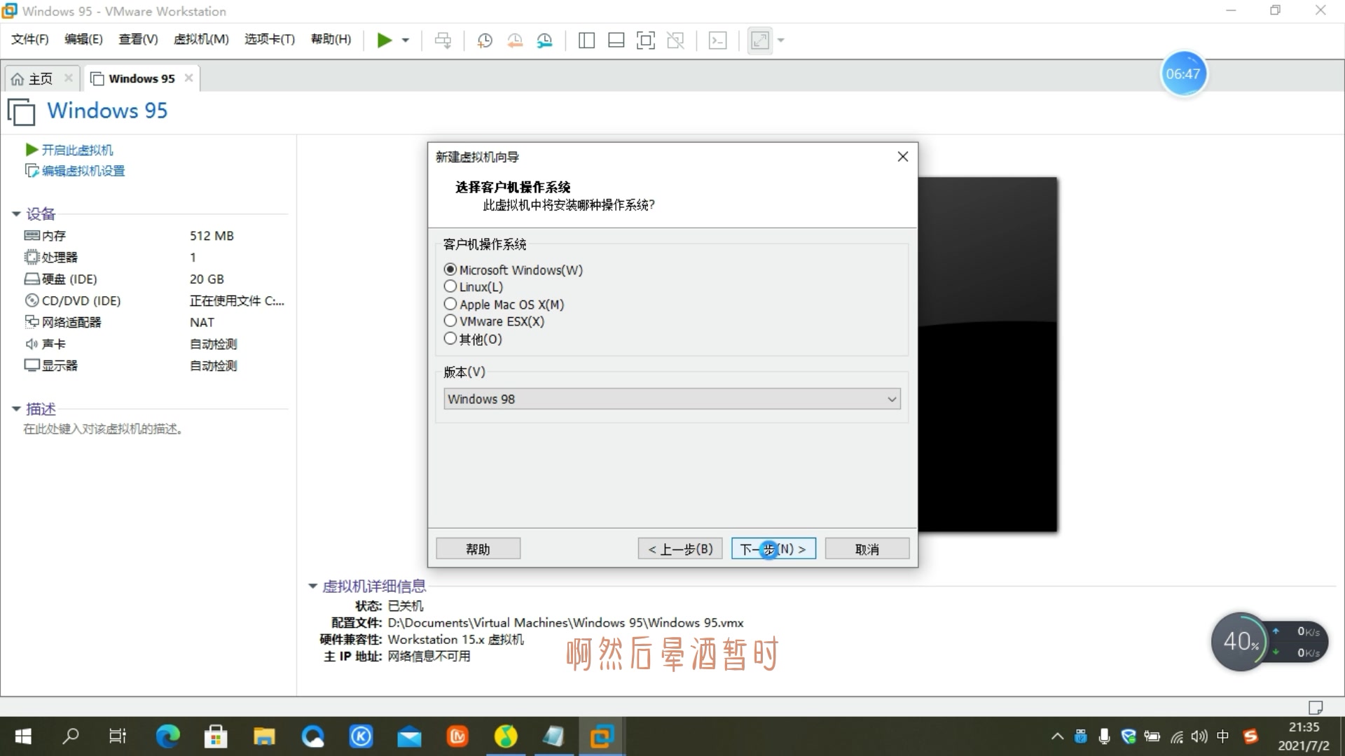The width and height of the screenshot is (1345, 756).
Task: Open the 文件(F) menu
Action: point(29,39)
